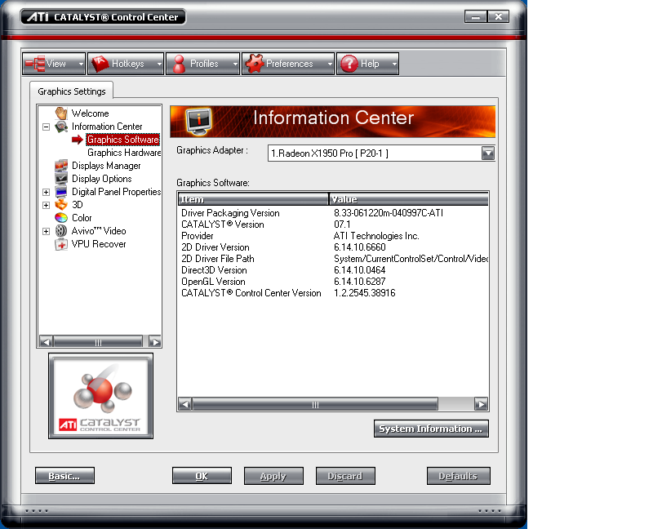Select the VPU Recover icon
Screen dimensions: 653x529
(61, 244)
